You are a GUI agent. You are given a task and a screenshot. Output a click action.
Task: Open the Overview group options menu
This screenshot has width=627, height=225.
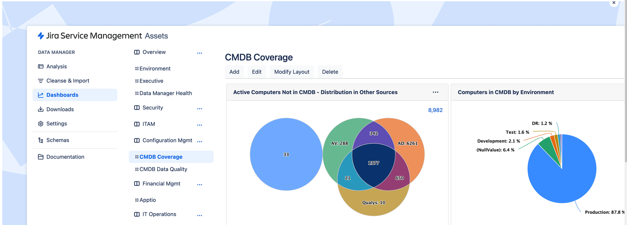tap(200, 53)
